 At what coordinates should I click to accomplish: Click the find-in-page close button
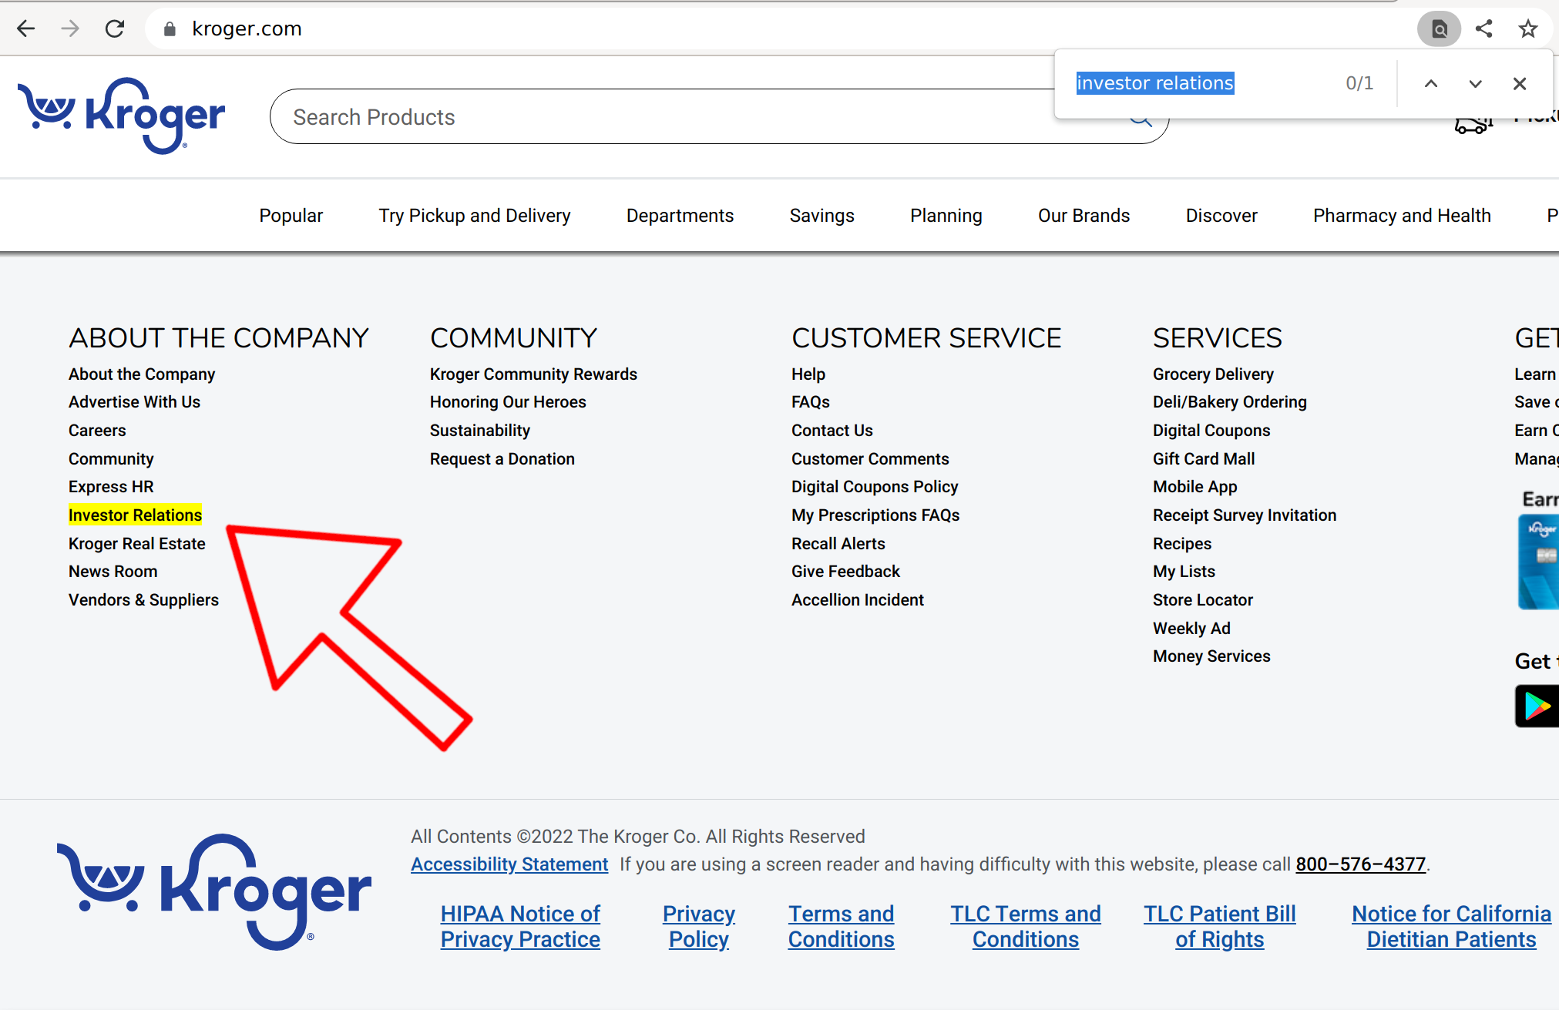click(1521, 83)
